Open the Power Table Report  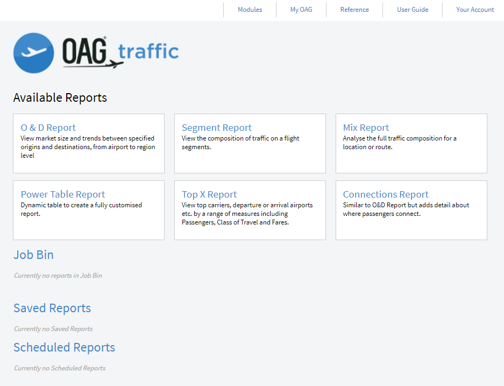[x=63, y=194]
